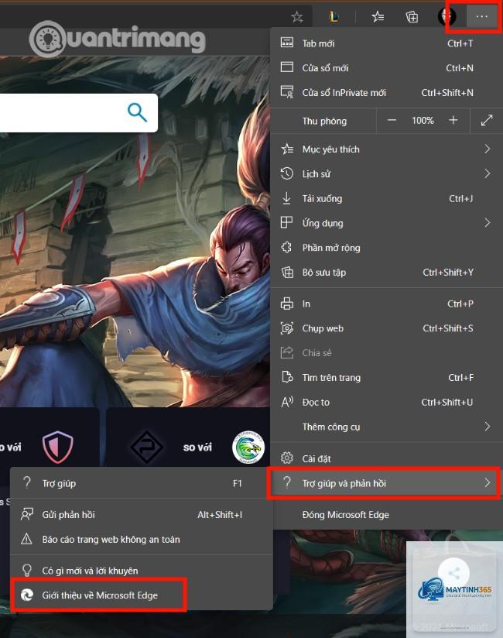Click the black diamond team logo

[x=146, y=448]
